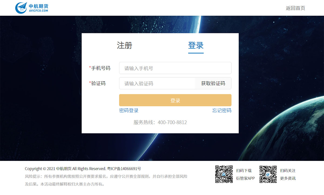The width and height of the screenshot is (324, 195).
Task: Click the 衍管家APP download QR code
Action: [x=224, y=174]
